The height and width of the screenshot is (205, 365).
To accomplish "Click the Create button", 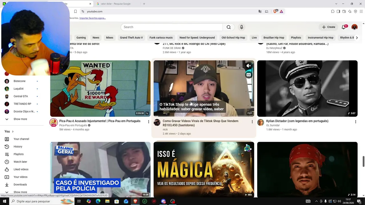I will (x=328, y=27).
